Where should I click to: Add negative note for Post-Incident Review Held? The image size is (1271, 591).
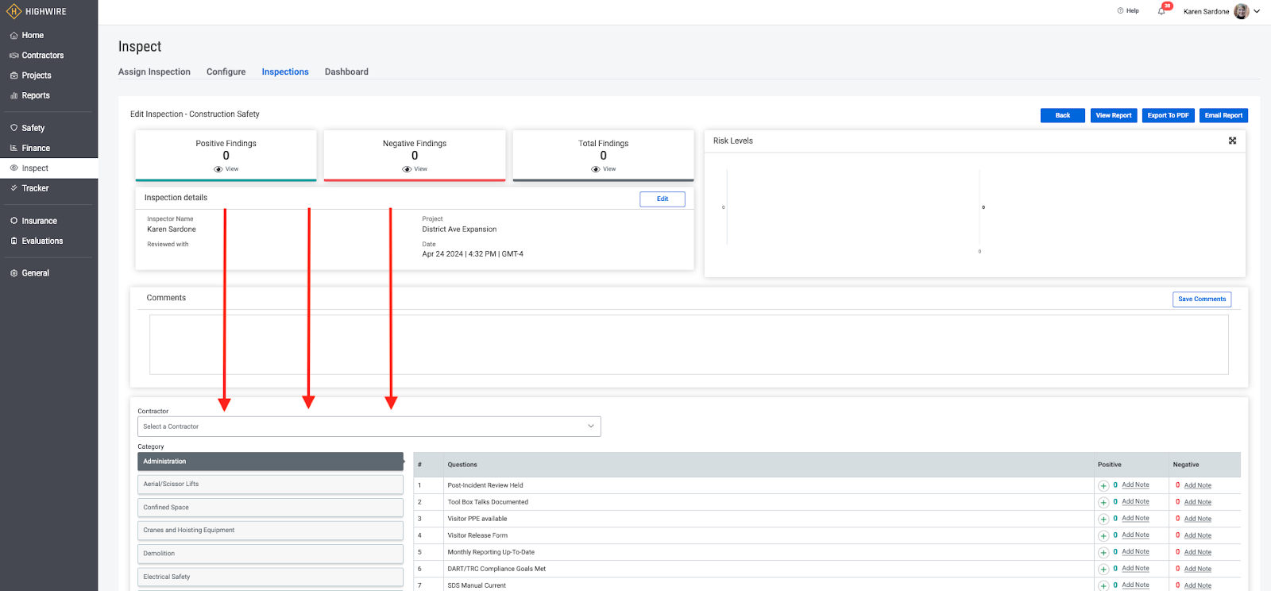(1198, 485)
